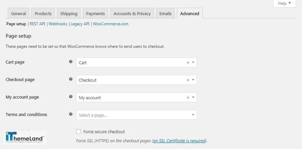Clear the Cart page selection
The image size is (302, 149).
click(x=188, y=63)
